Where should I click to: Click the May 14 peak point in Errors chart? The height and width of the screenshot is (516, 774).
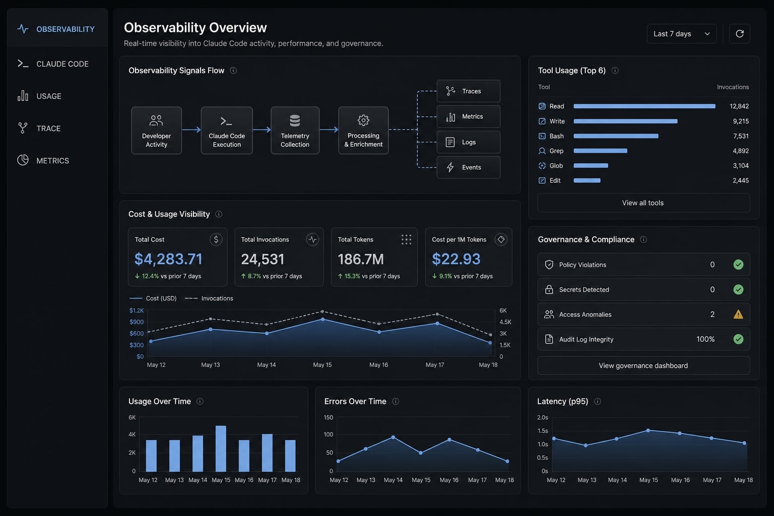point(393,437)
